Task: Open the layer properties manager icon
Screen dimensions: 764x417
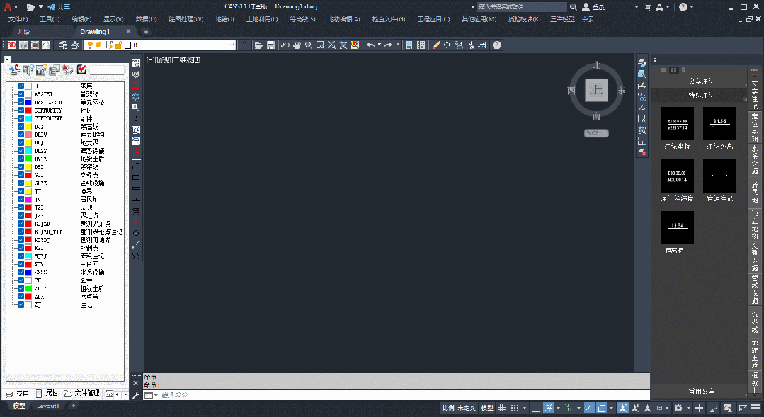Action: click(x=63, y=45)
